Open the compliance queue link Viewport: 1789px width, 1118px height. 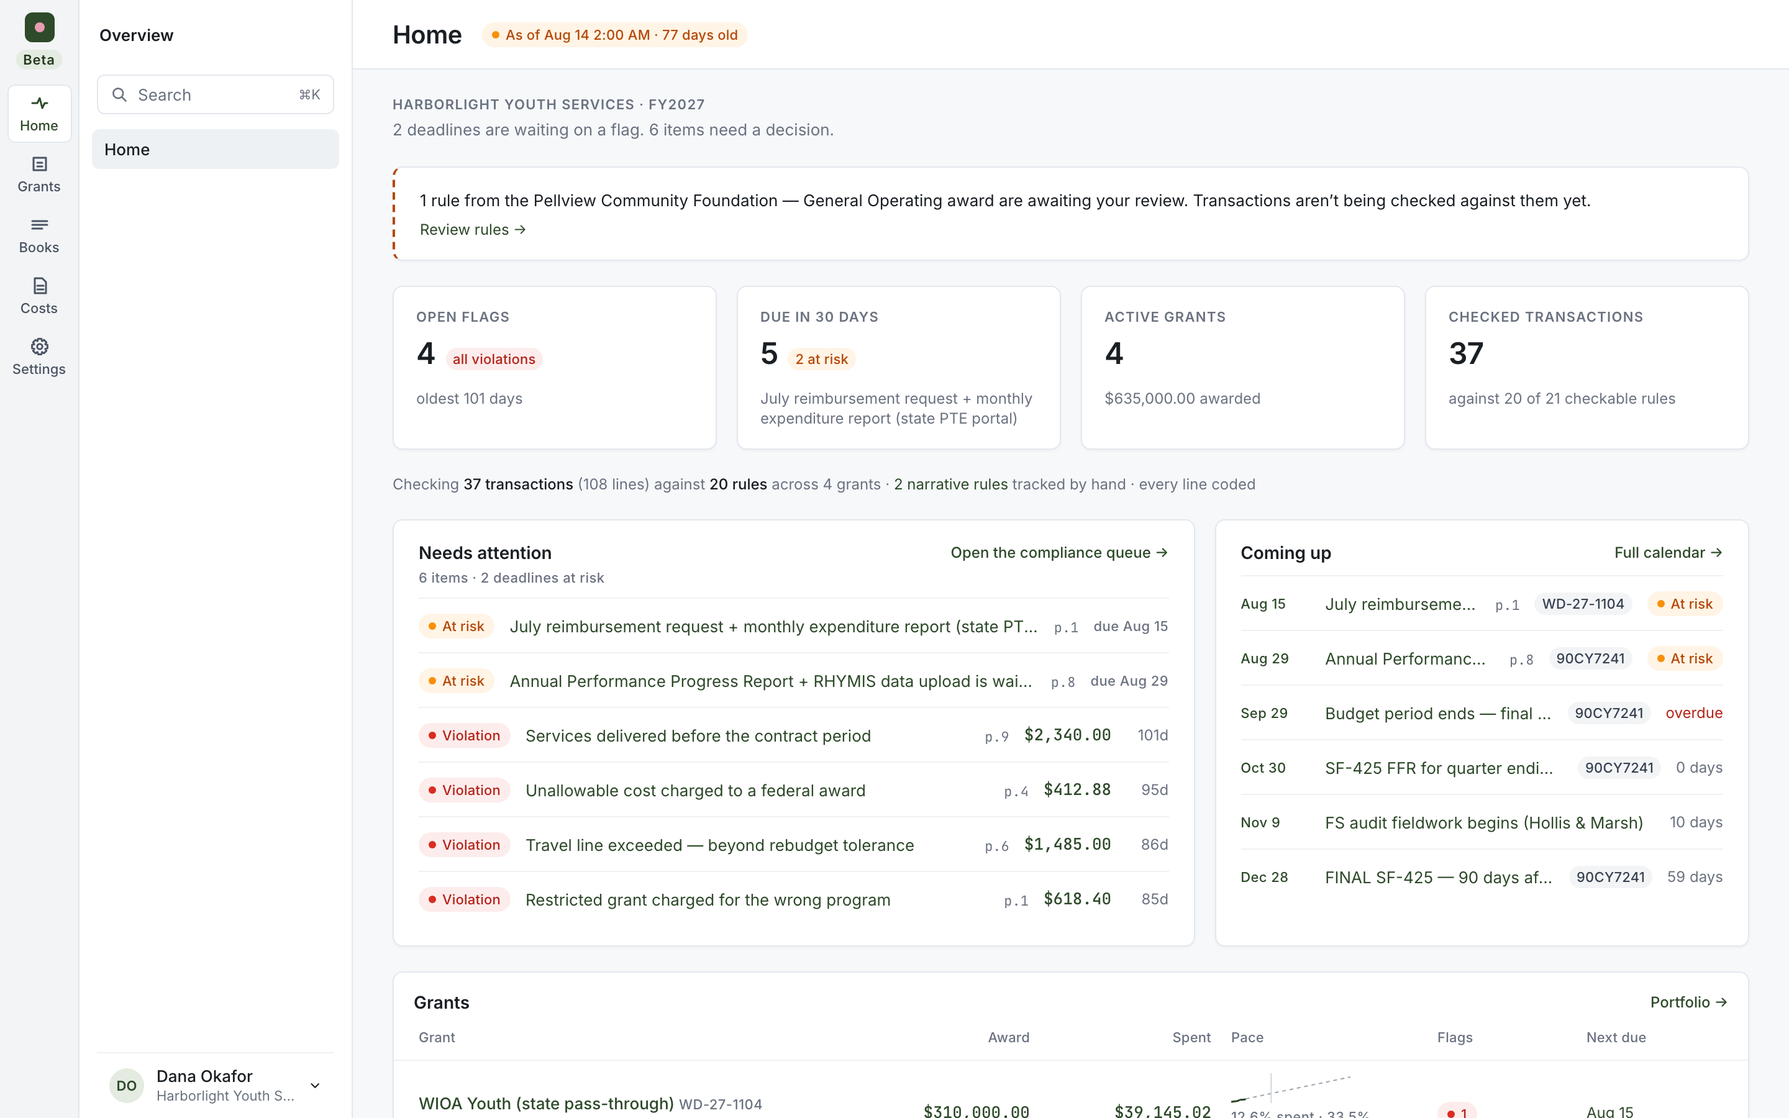tap(1059, 552)
